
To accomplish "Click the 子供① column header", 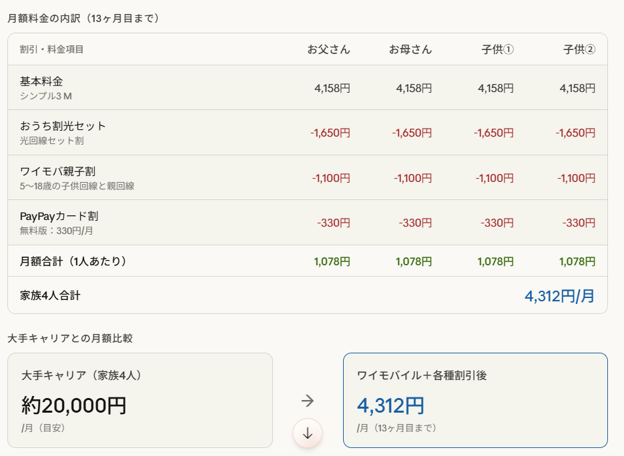I will 497,49.
